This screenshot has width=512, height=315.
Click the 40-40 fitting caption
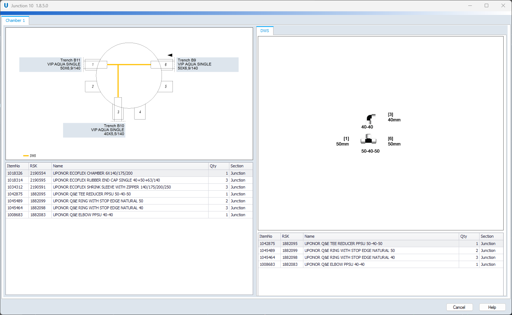pyautogui.click(x=367, y=127)
